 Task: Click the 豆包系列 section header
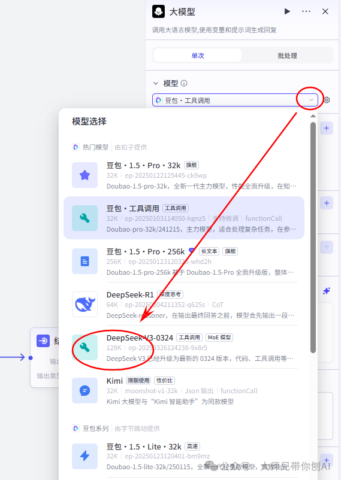(x=96, y=429)
